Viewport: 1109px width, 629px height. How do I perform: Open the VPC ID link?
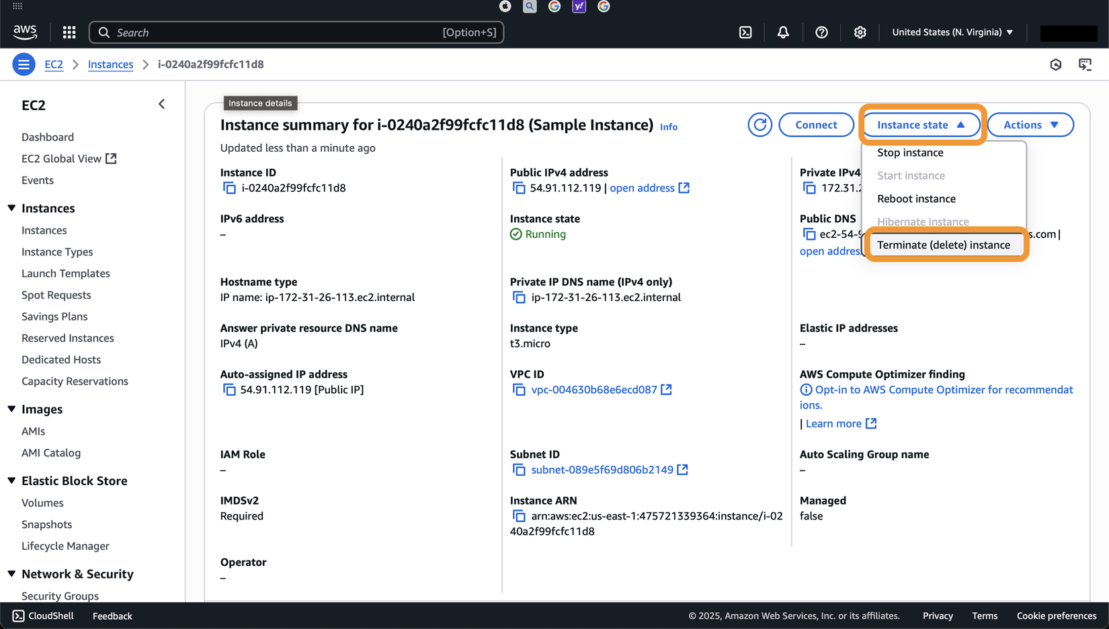pyautogui.click(x=593, y=390)
